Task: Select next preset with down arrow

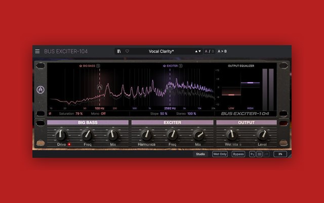Action: 199,51
